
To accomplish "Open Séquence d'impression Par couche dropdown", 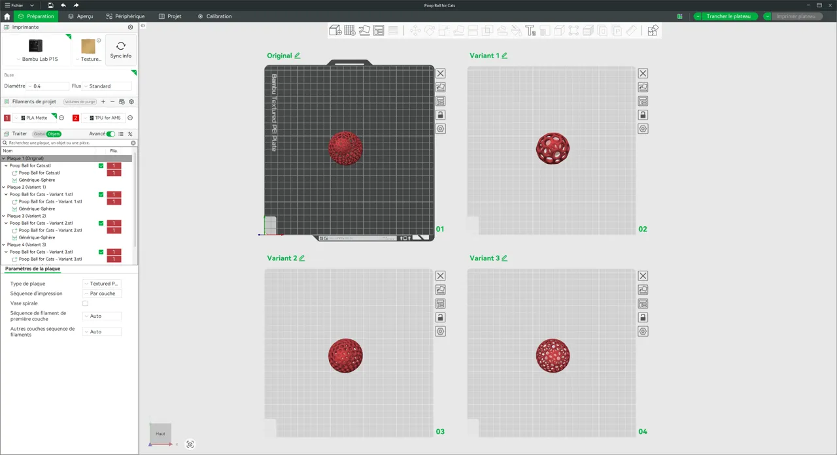I will [x=102, y=294].
